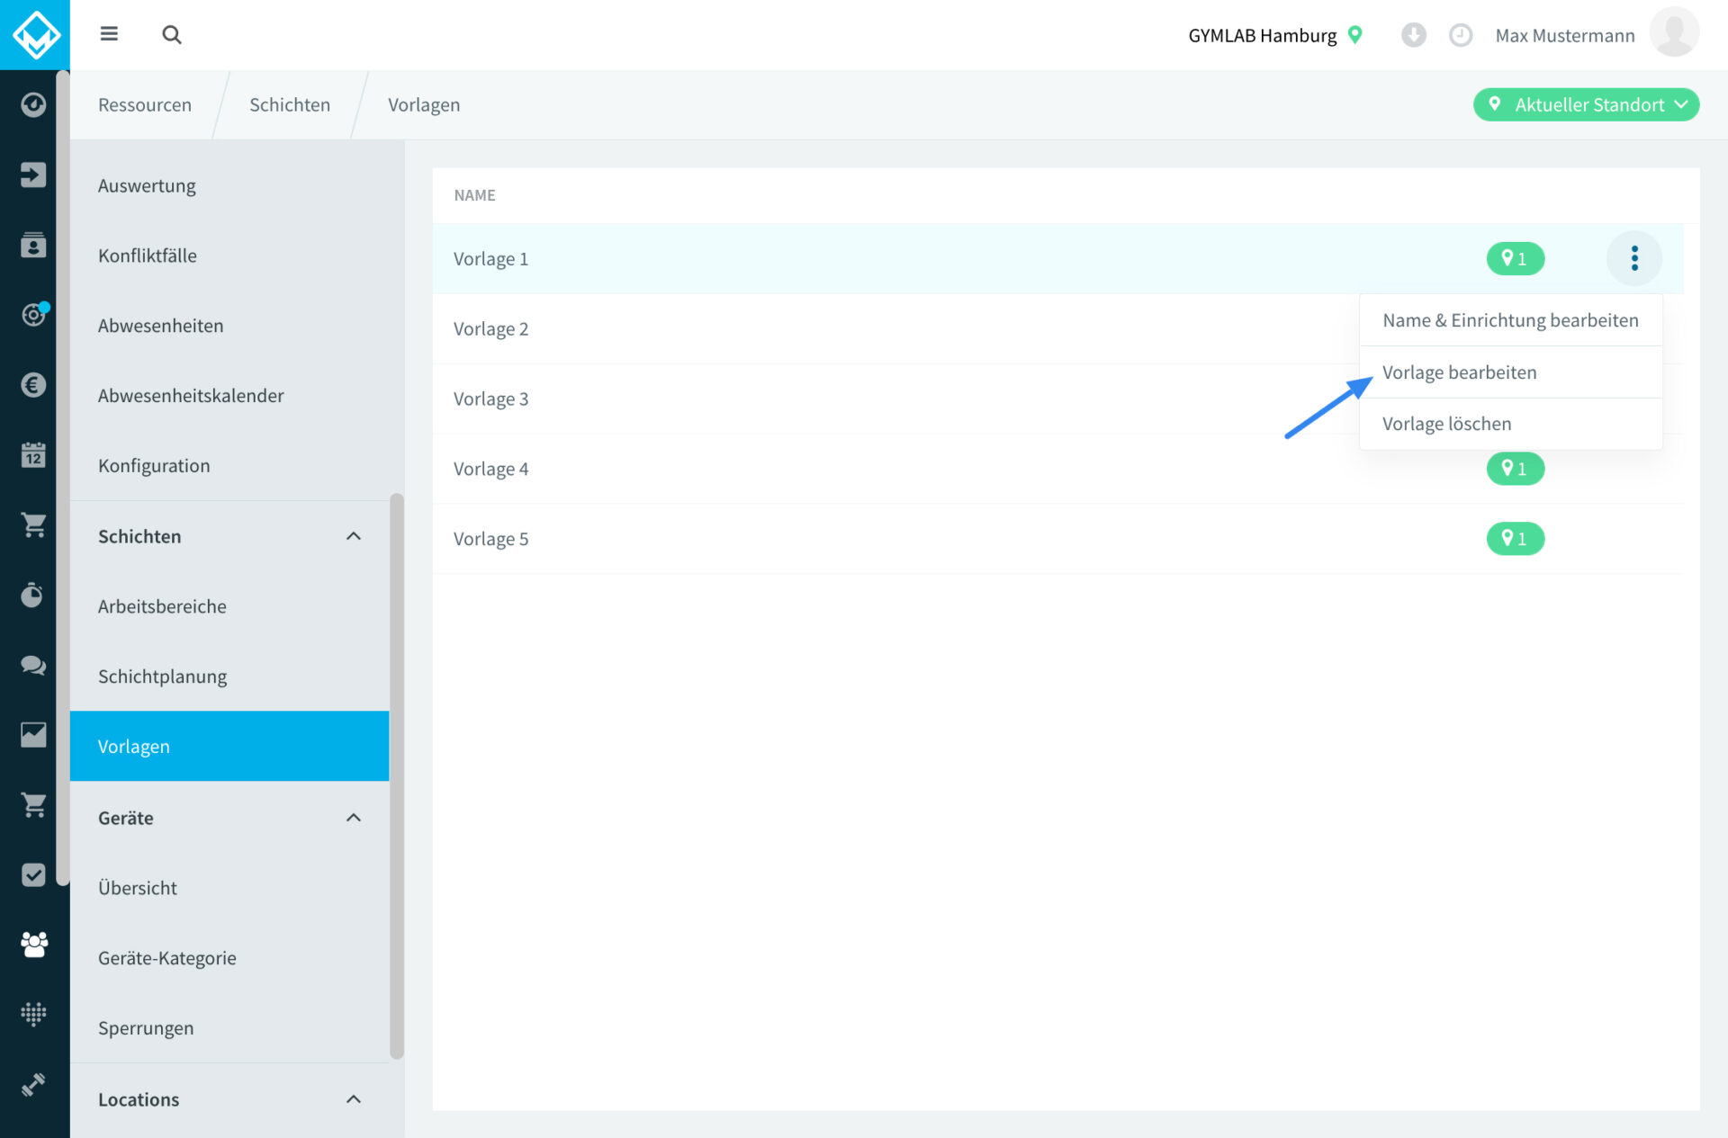Open the euro finance sidebar icon

(33, 385)
